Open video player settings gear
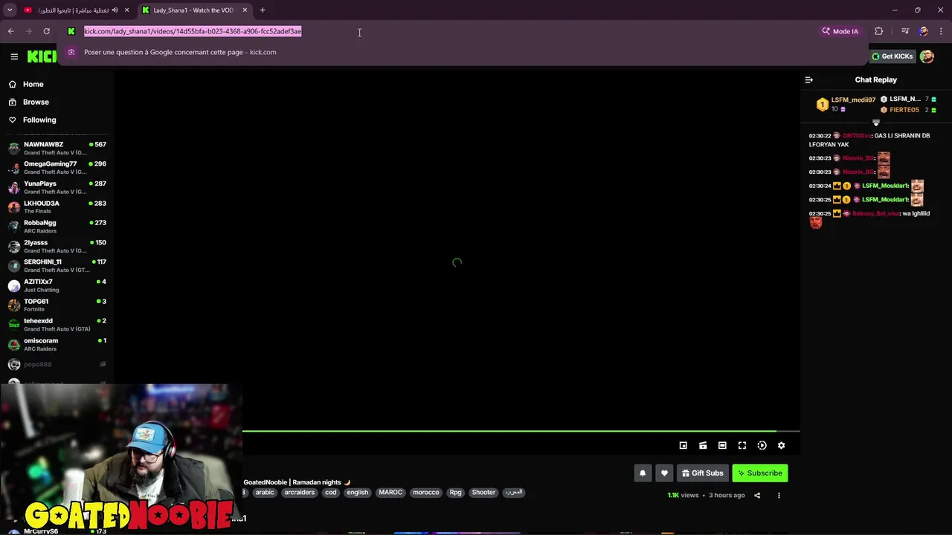 tap(782, 445)
